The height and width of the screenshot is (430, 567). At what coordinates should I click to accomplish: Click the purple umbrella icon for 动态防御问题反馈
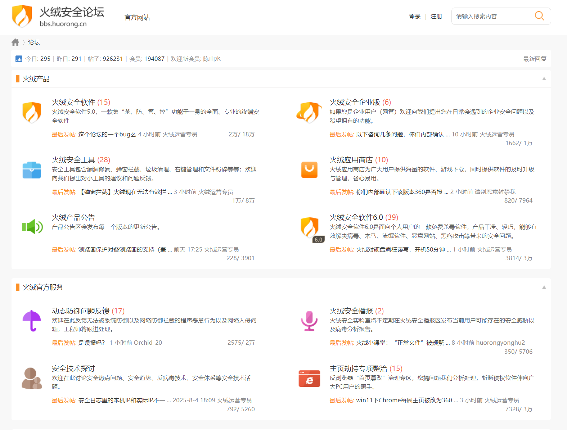[x=32, y=321]
